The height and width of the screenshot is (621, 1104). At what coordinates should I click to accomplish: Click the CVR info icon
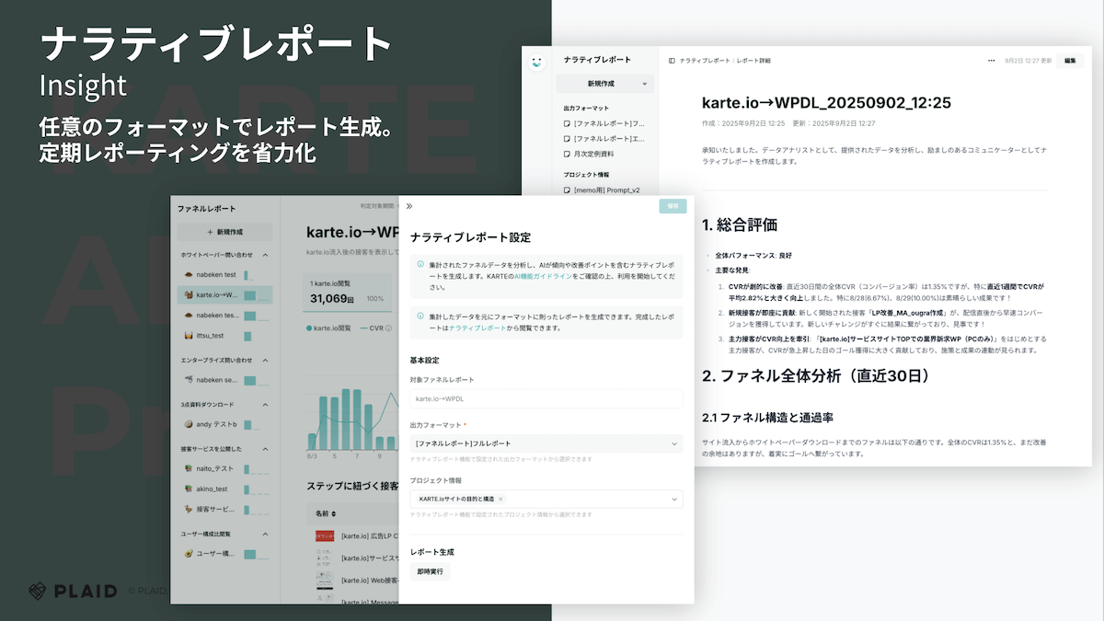pos(387,328)
